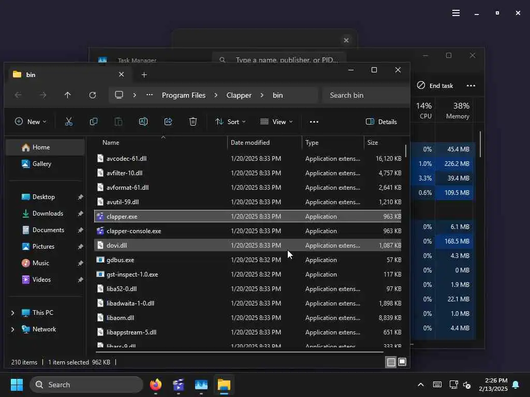Click the Search bin input field
The width and height of the screenshot is (530, 397).
click(x=366, y=95)
